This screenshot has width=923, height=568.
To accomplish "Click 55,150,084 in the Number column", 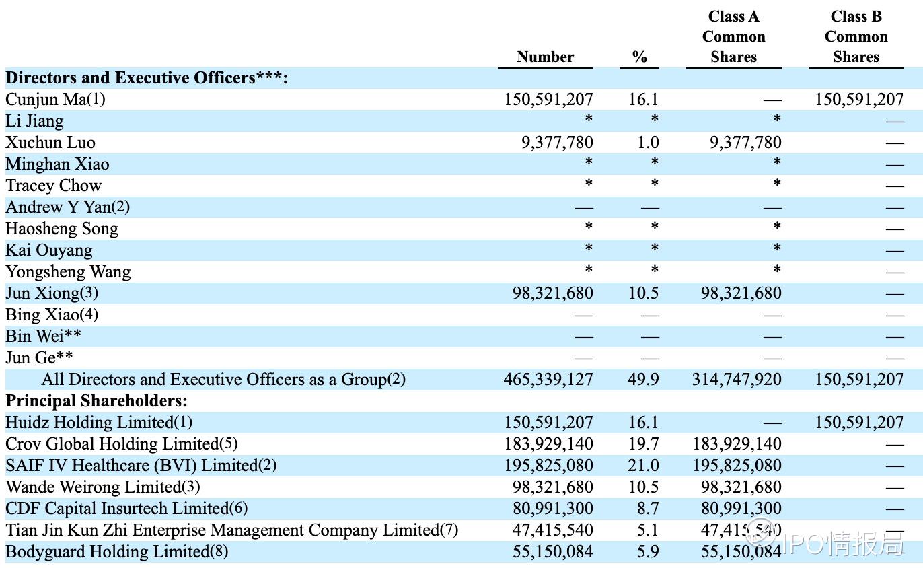I will (553, 552).
